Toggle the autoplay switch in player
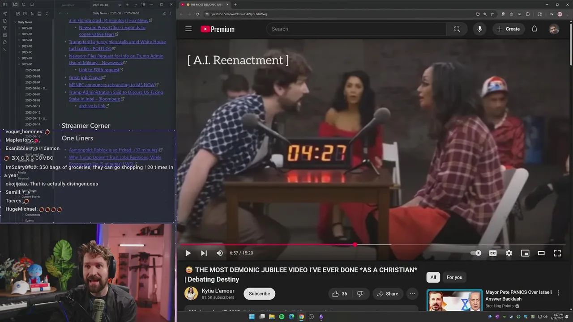 click(x=476, y=253)
